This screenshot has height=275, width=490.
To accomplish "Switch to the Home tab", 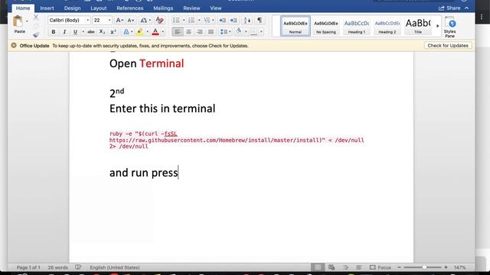I will (x=23, y=8).
